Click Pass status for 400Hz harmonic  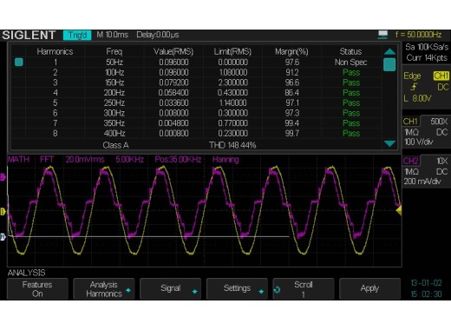point(351,133)
